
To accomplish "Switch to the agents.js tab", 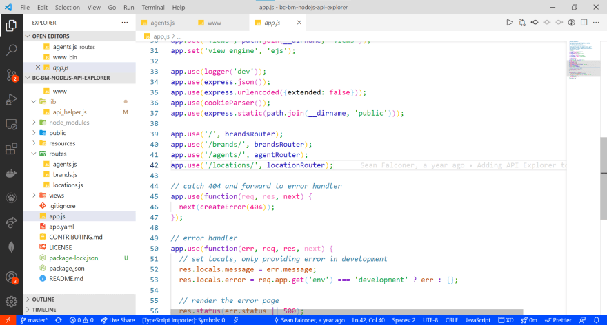I will pos(163,23).
